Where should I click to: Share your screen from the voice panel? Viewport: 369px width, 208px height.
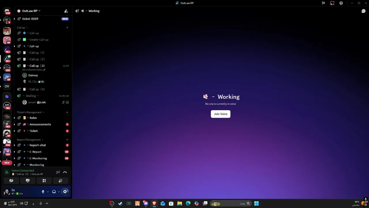pos(28,181)
